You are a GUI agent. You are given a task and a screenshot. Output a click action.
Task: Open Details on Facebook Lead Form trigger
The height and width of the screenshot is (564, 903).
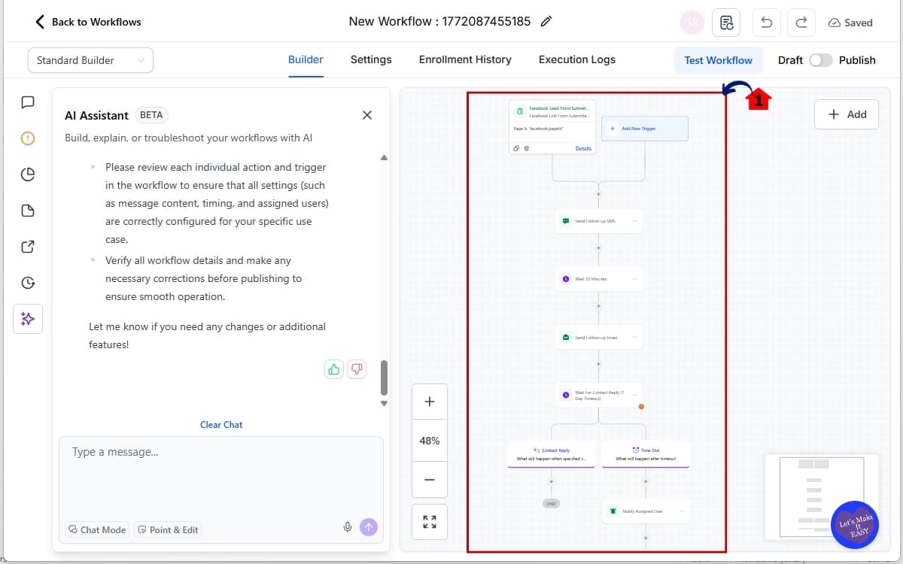(584, 148)
